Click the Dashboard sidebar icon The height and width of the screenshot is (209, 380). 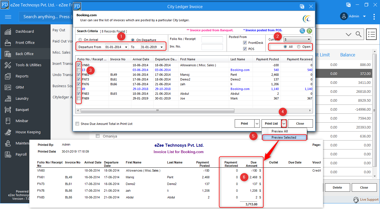(x=8, y=32)
